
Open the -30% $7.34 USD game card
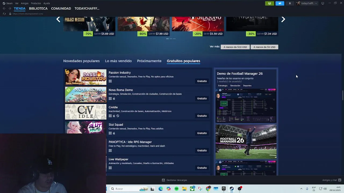click(x=252, y=26)
